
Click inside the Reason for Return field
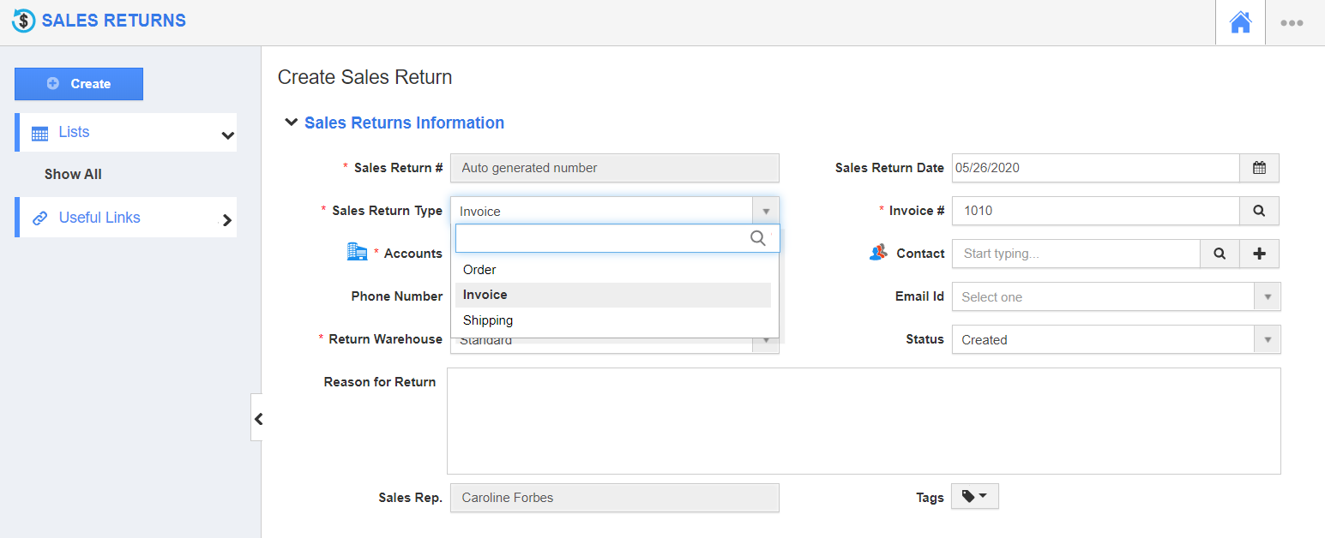coord(864,420)
